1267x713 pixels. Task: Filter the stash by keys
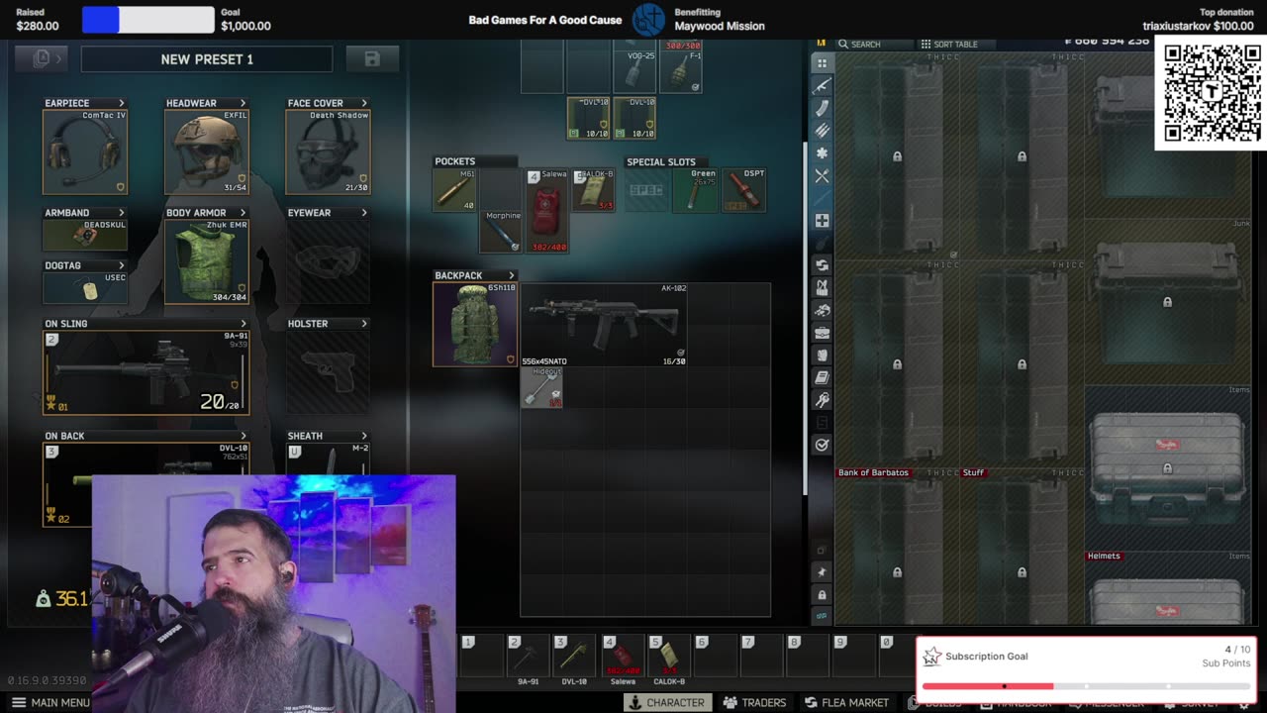pyautogui.click(x=822, y=400)
